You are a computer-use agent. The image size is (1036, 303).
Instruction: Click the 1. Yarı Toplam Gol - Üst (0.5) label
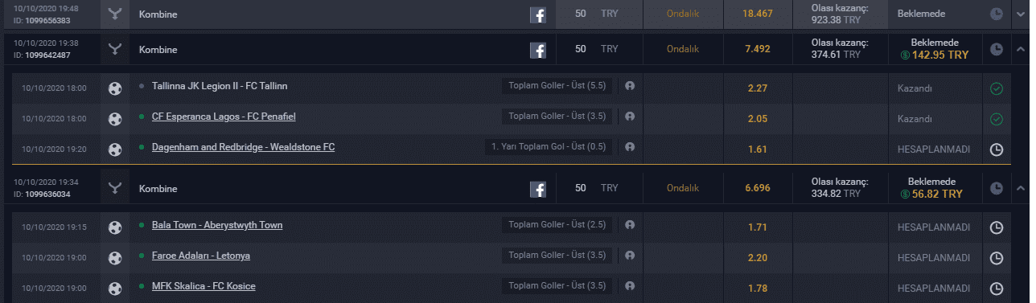click(549, 148)
